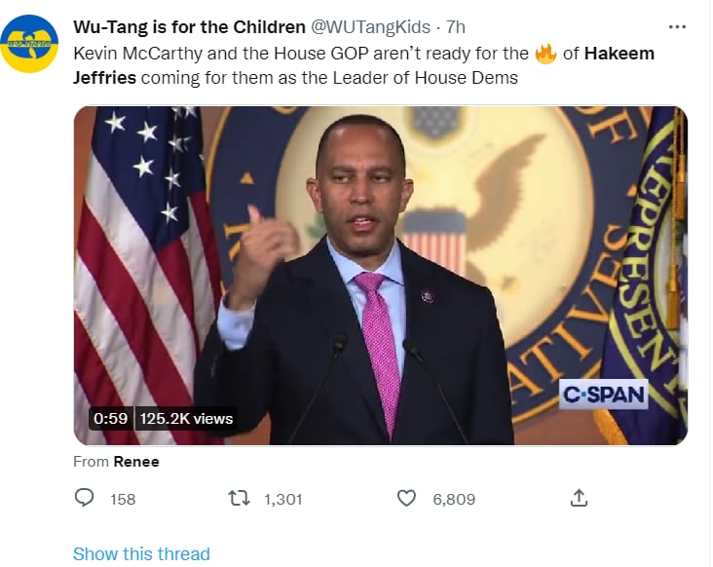Click the fire emoji in tweet text
The image size is (713, 567).
(x=545, y=54)
